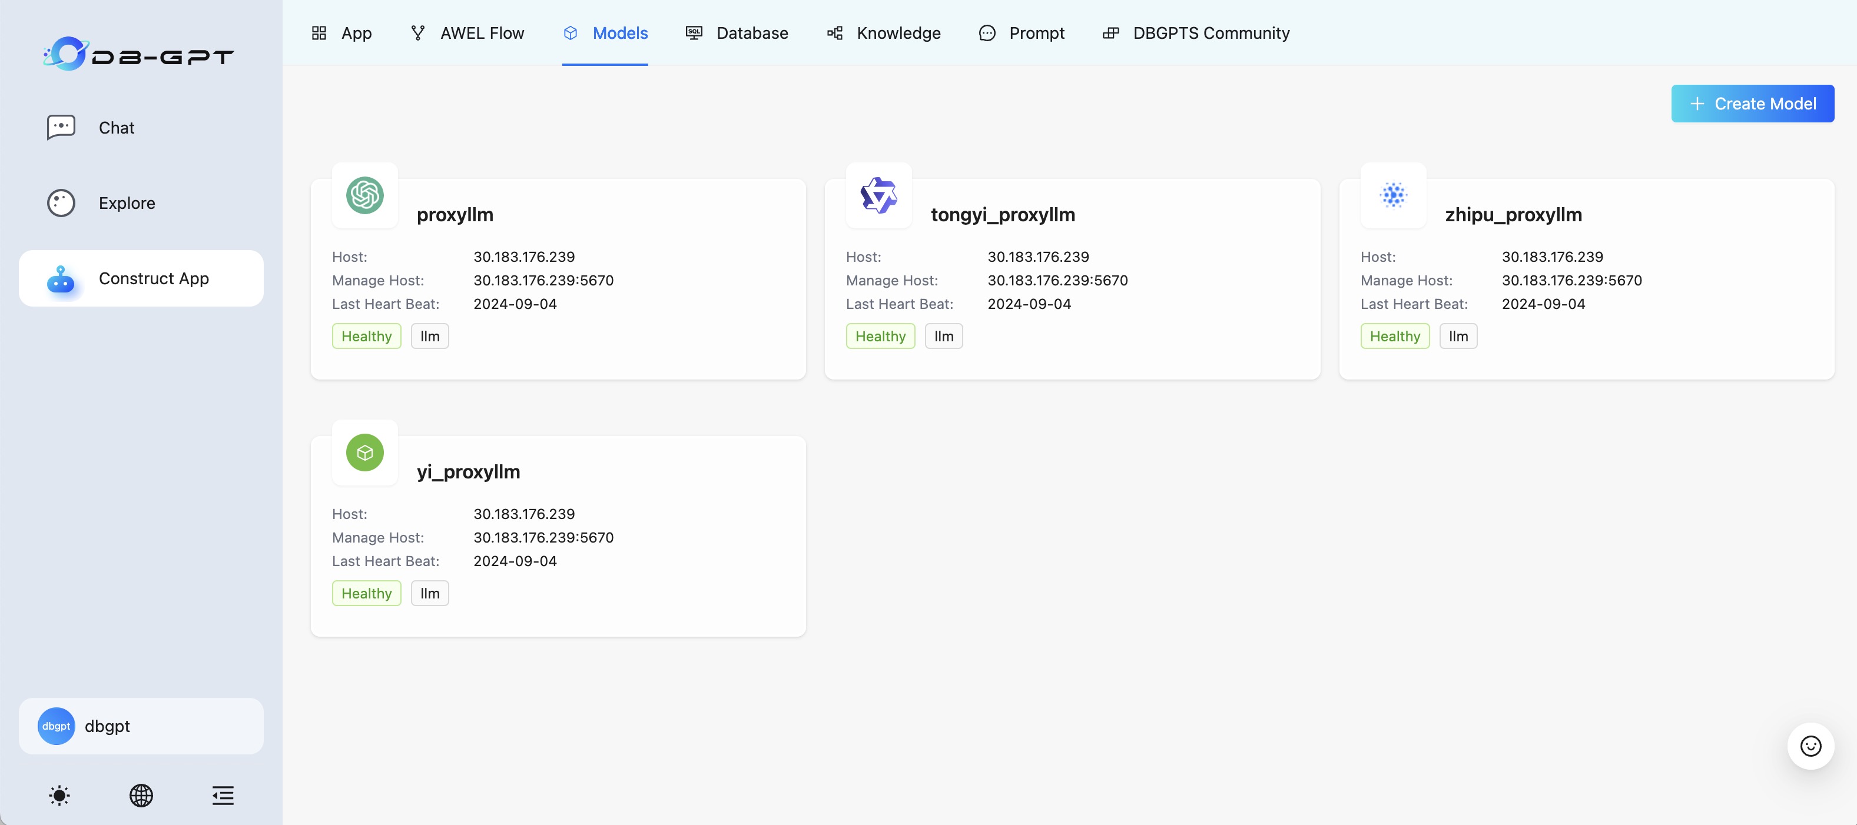Switch to the AWEL Flow tab
This screenshot has width=1857, height=825.
pos(467,32)
